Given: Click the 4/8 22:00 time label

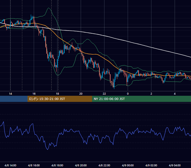Looking at the screenshot, I should (104, 165).
